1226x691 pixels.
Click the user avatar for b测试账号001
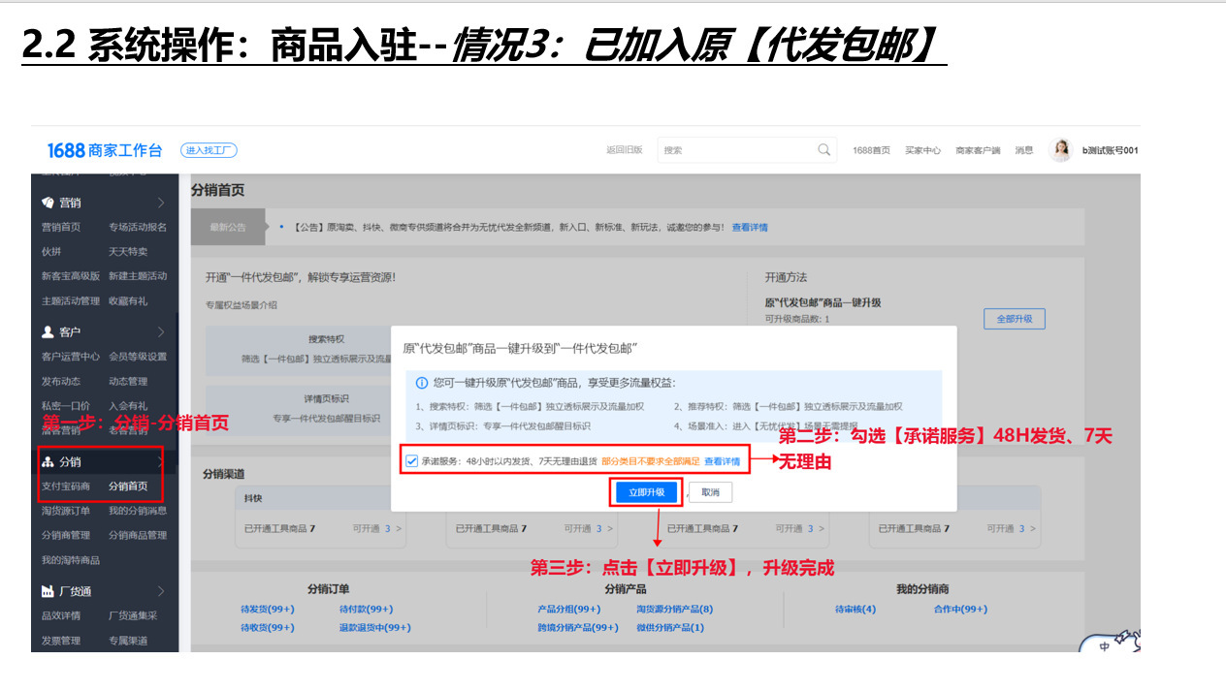[1060, 149]
